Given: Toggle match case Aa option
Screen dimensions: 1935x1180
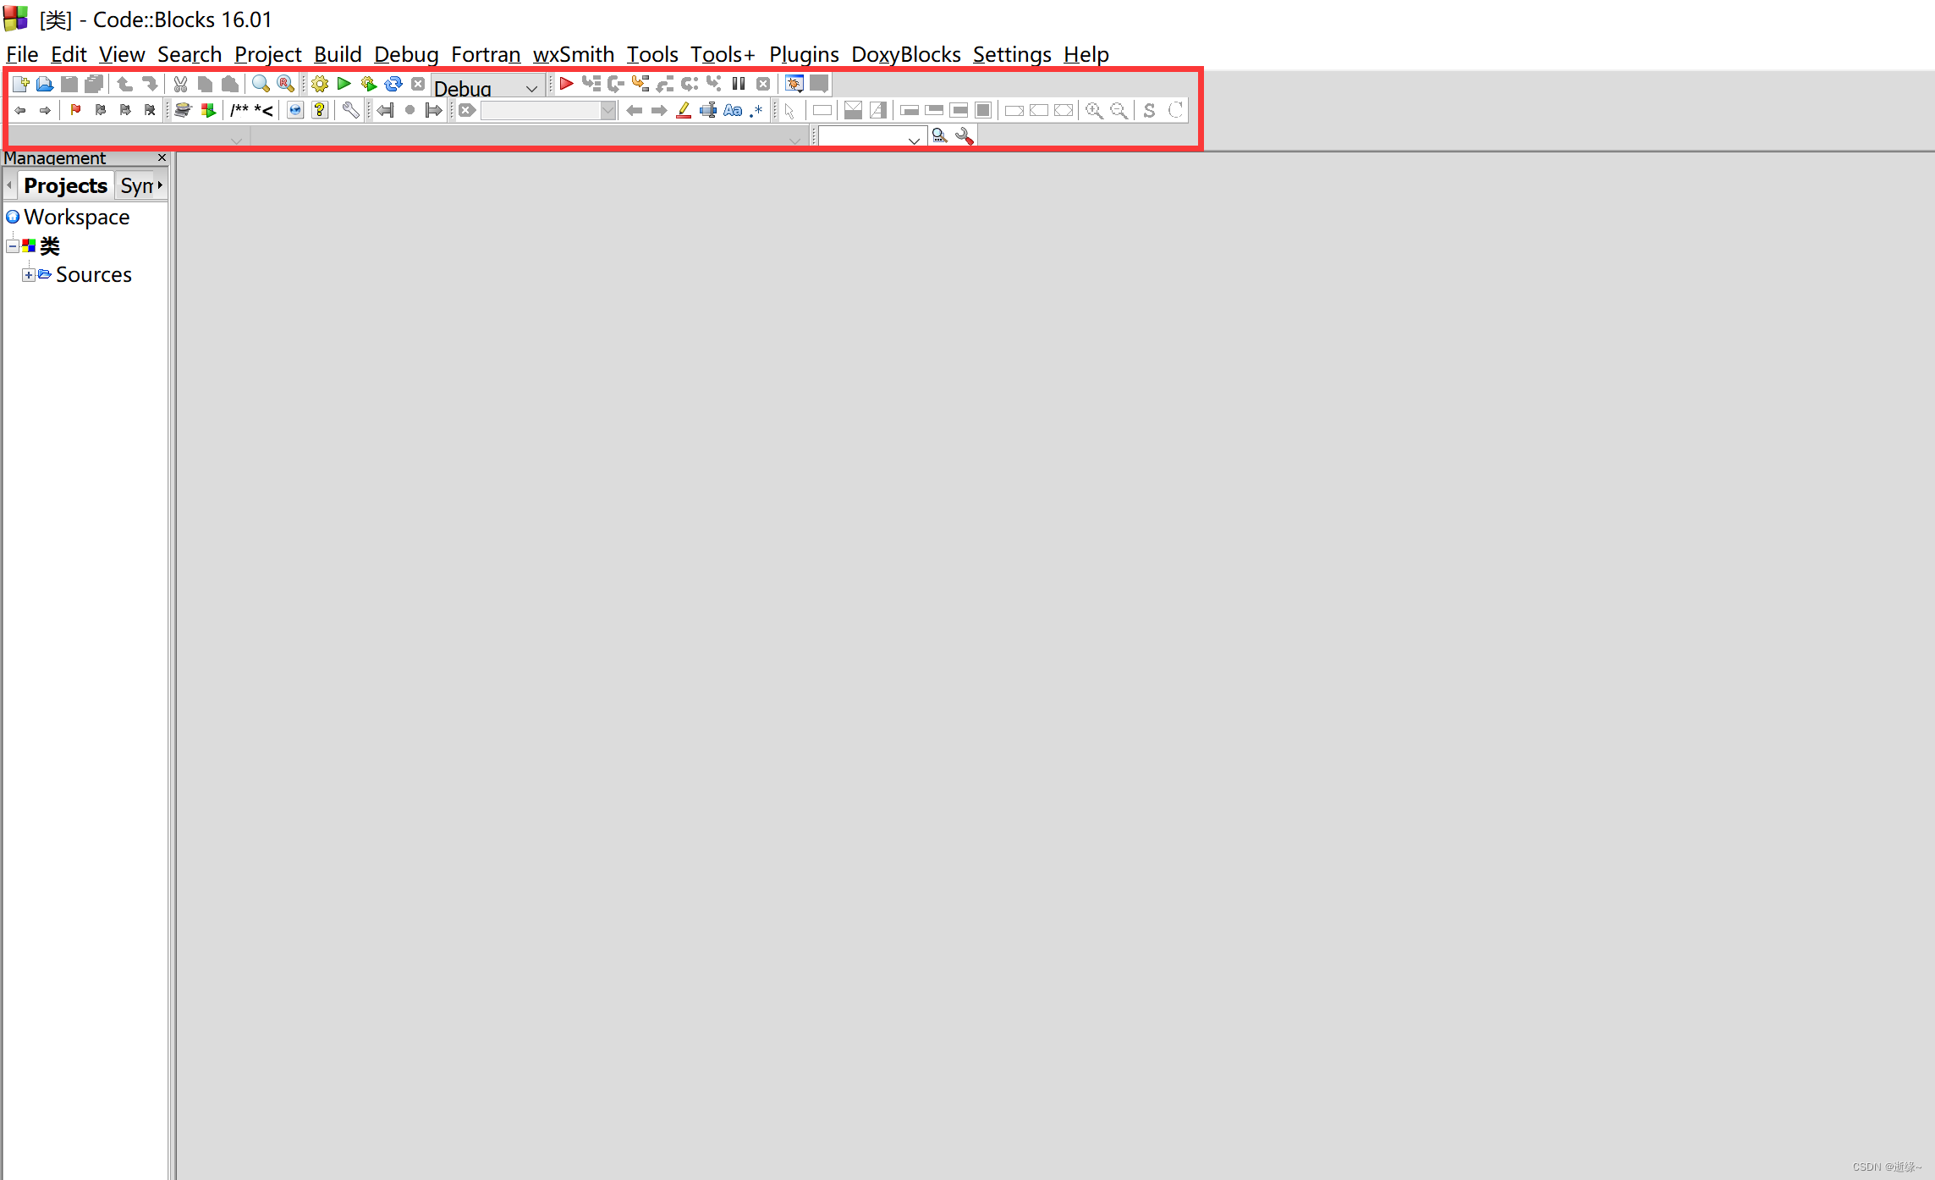Looking at the screenshot, I should [733, 110].
